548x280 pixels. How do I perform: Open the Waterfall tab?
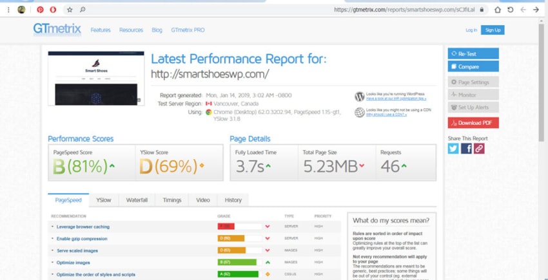pos(137,200)
